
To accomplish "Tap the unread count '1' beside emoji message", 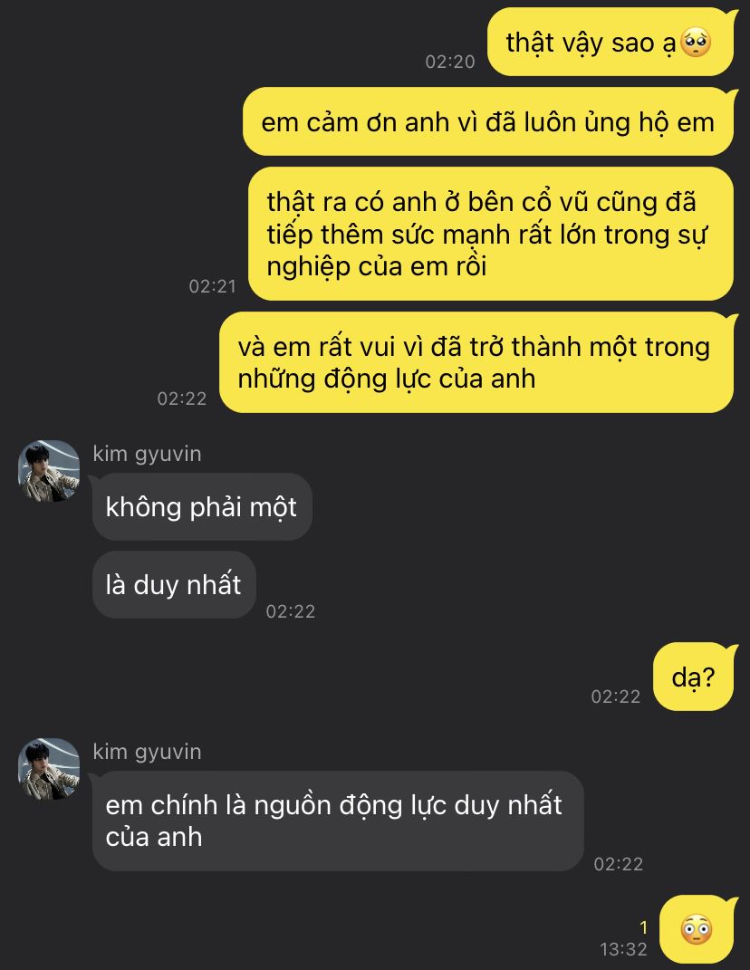I will [x=643, y=927].
